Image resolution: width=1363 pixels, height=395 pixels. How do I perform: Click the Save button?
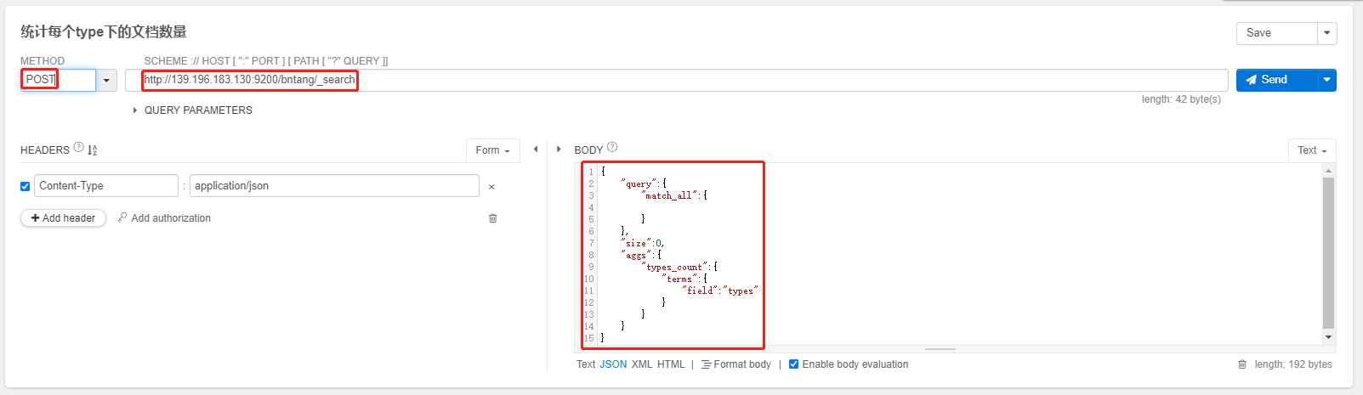[x=1275, y=33]
